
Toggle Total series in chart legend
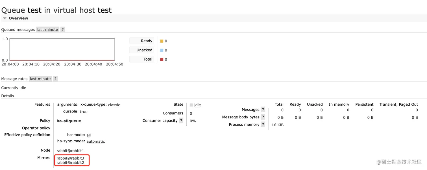(x=142, y=59)
